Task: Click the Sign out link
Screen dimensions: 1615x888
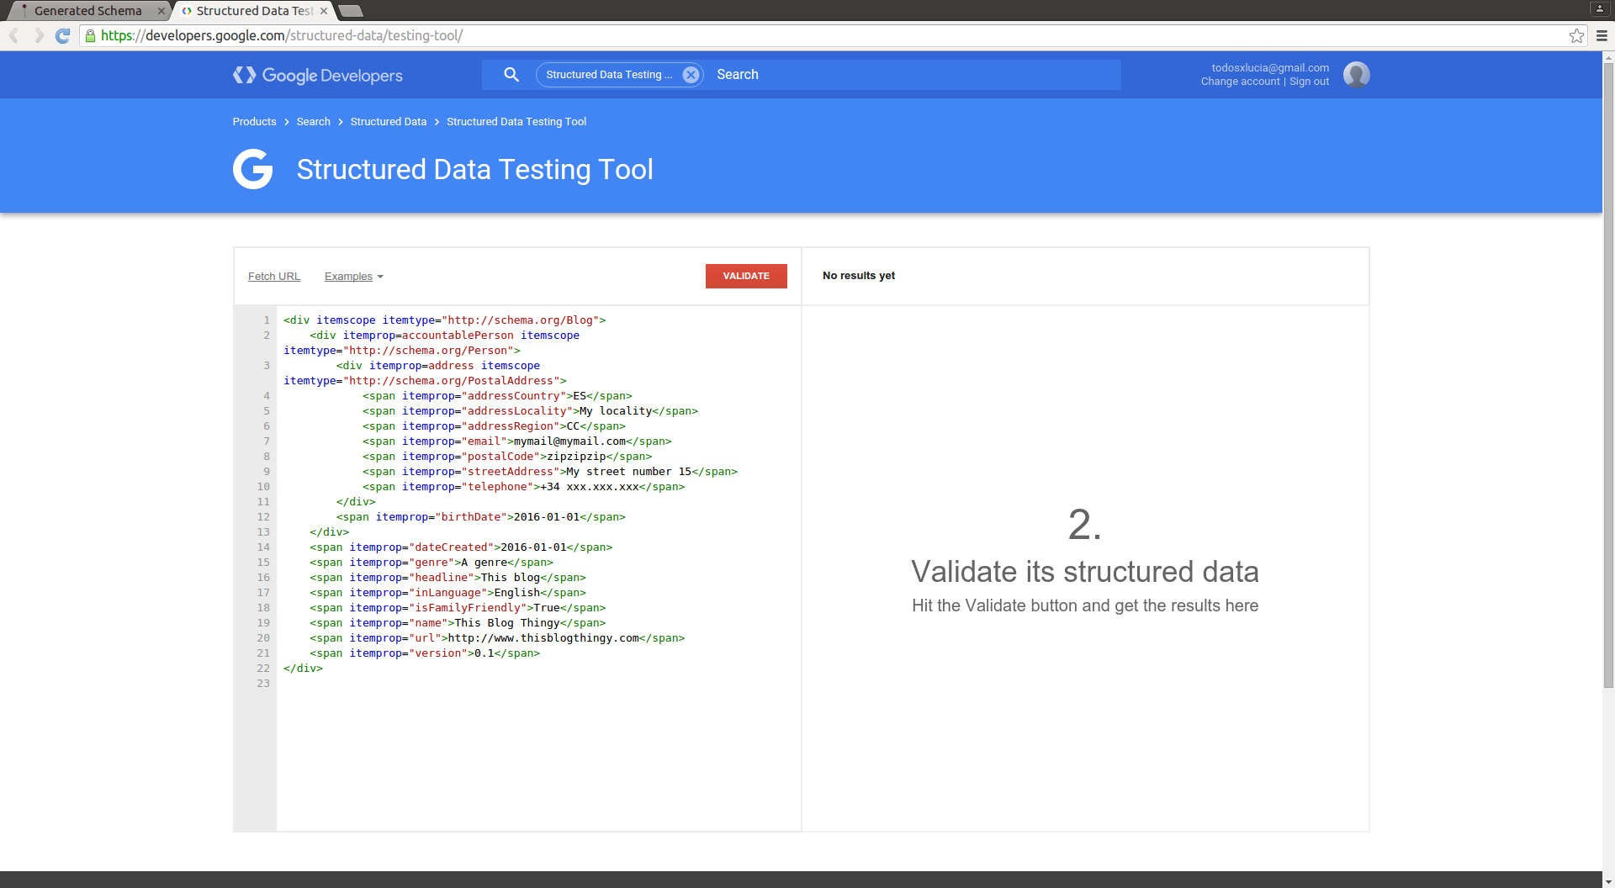Action: (1309, 82)
